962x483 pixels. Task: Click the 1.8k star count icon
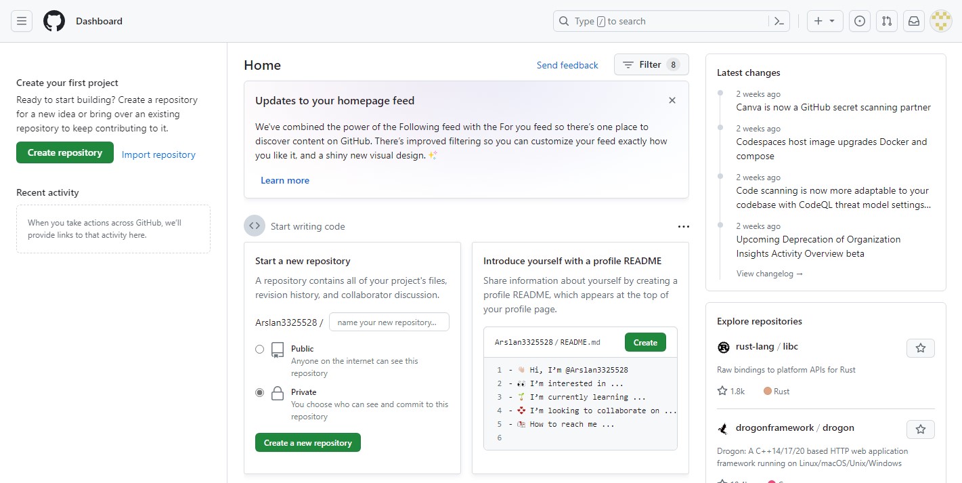click(722, 391)
